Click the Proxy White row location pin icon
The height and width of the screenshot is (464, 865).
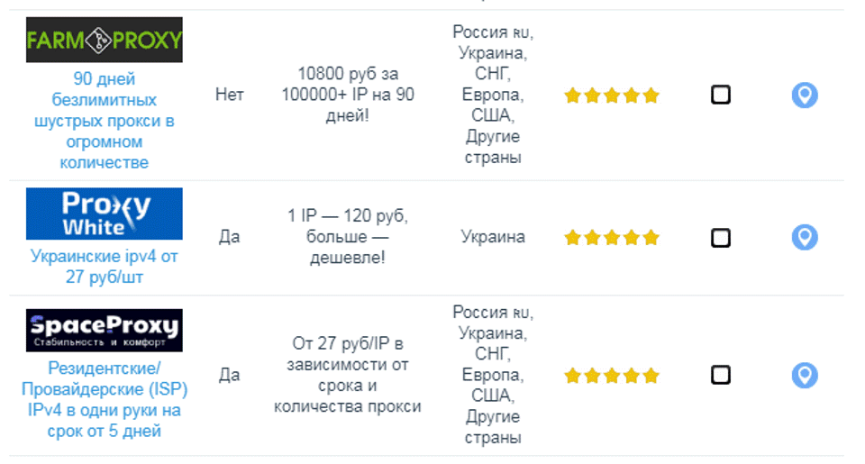[804, 238]
